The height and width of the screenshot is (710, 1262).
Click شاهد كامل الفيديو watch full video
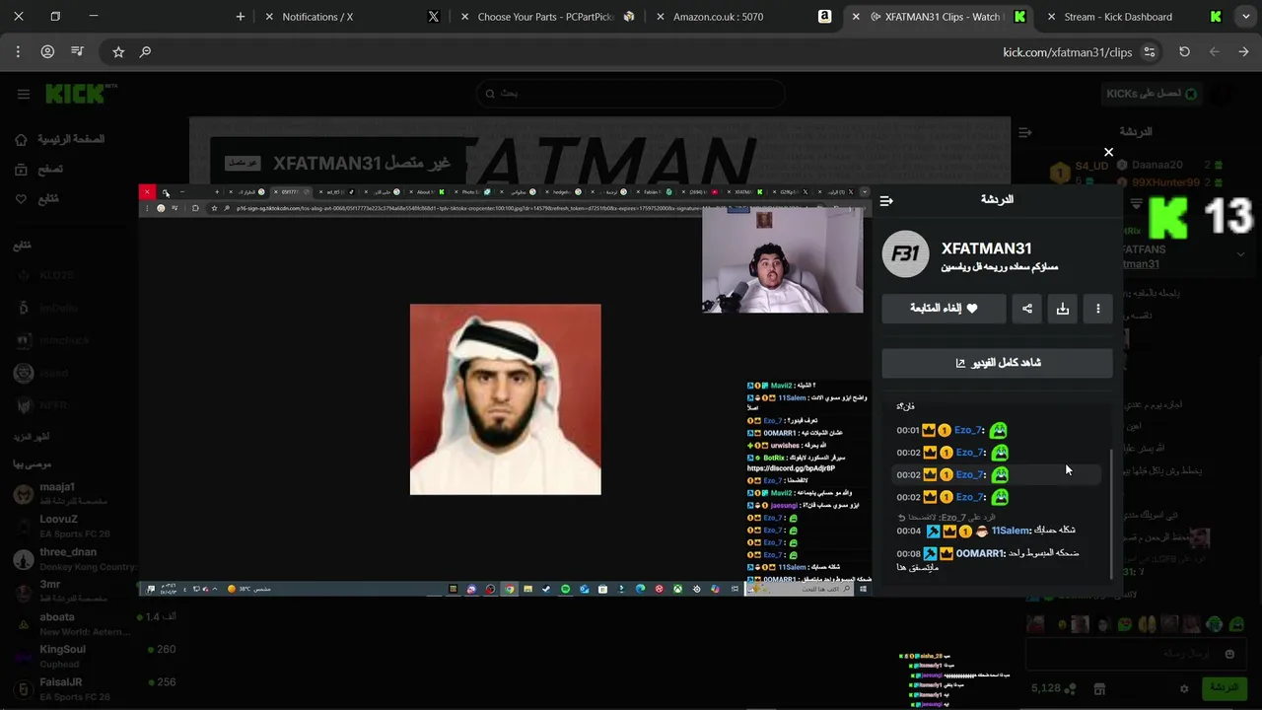click(997, 363)
